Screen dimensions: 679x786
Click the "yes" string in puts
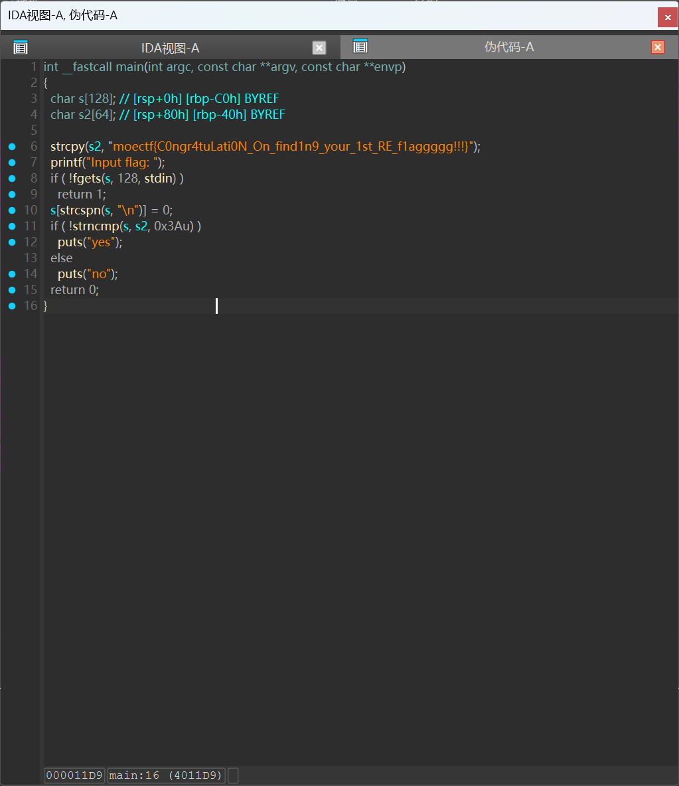[102, 242]
